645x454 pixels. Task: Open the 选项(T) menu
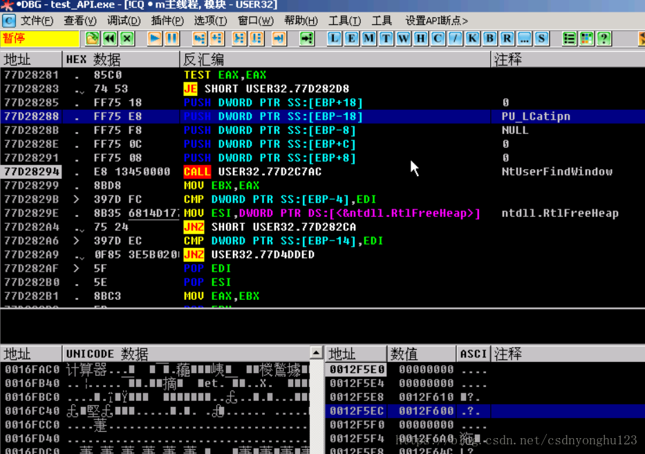210,21
